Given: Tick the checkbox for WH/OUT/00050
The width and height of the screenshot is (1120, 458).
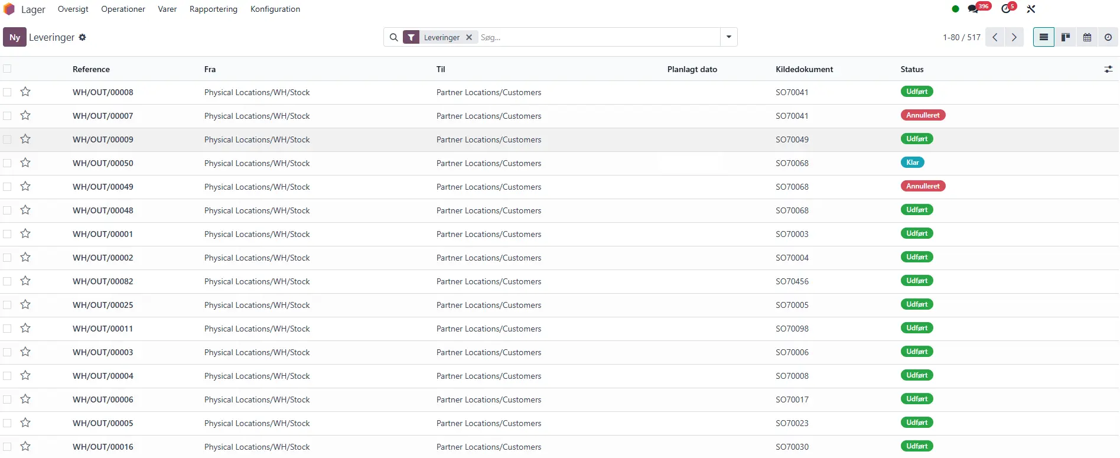Looking at the screenshot, I should tap(7, 163).
